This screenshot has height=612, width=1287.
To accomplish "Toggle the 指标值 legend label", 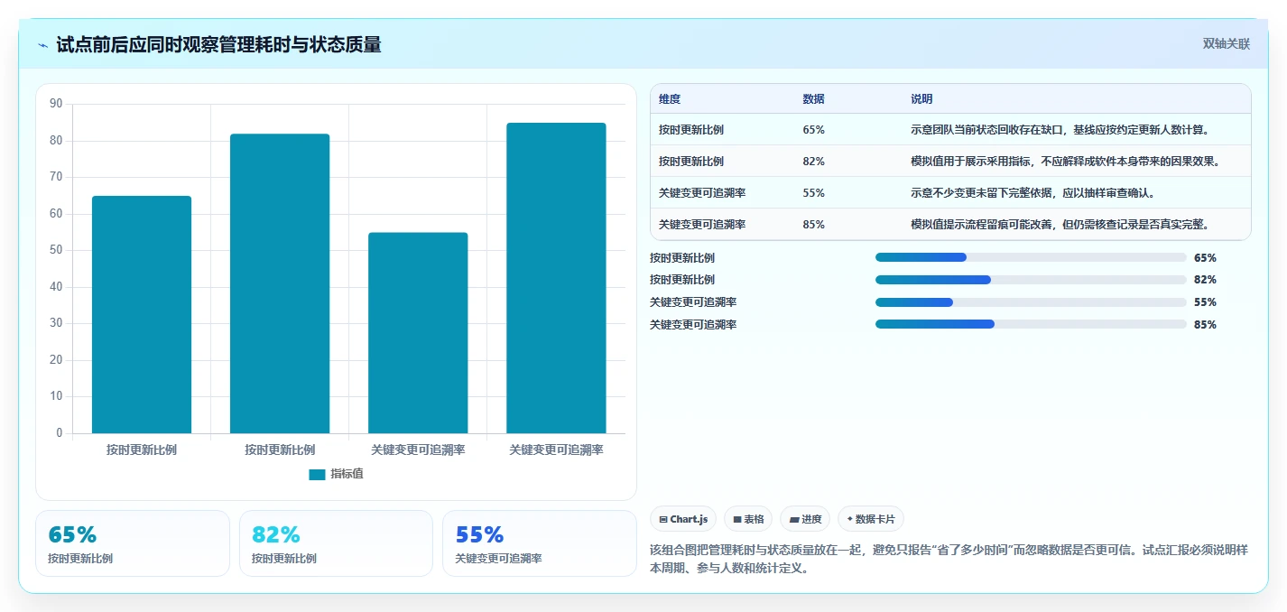I will 347,474.
